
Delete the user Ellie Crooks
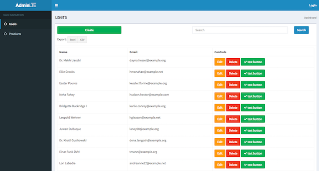pos(233,73)
